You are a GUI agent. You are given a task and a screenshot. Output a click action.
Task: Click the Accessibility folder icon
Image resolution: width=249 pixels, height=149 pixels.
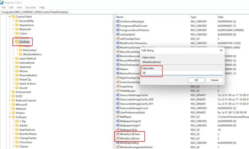pos(17,21)
